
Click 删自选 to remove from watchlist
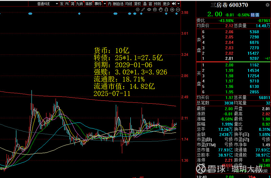coord(118,4)
